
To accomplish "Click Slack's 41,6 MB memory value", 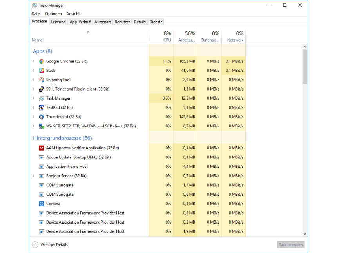I will point(188,71).
